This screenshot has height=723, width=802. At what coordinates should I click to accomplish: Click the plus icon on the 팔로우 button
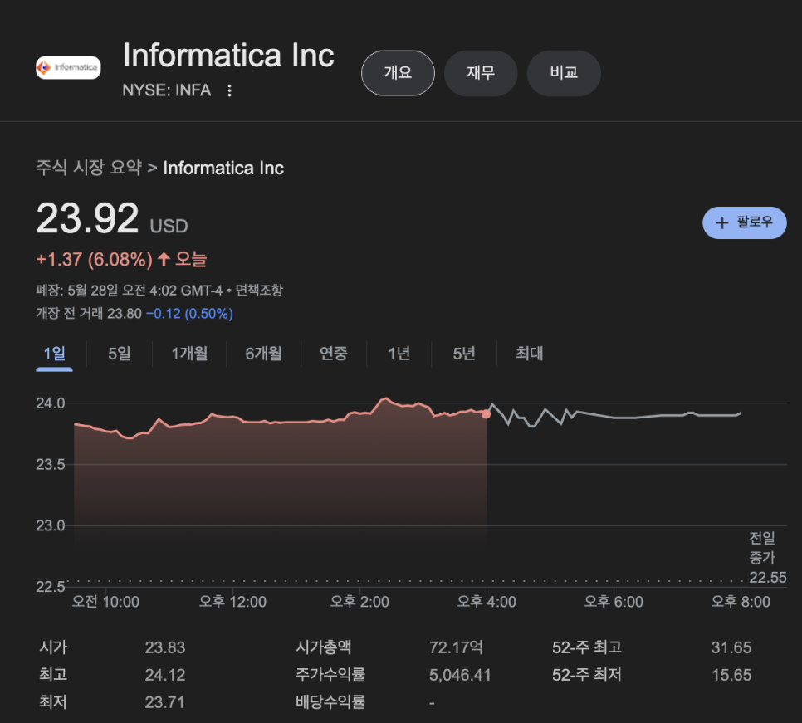(721, 223)
